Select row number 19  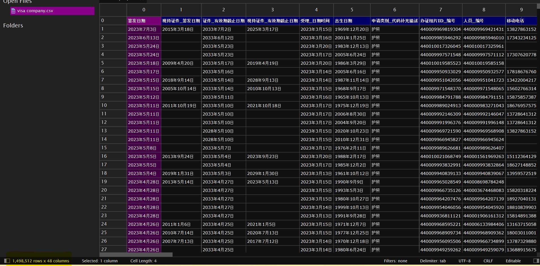pyautogui.click(x=113, y=182)
